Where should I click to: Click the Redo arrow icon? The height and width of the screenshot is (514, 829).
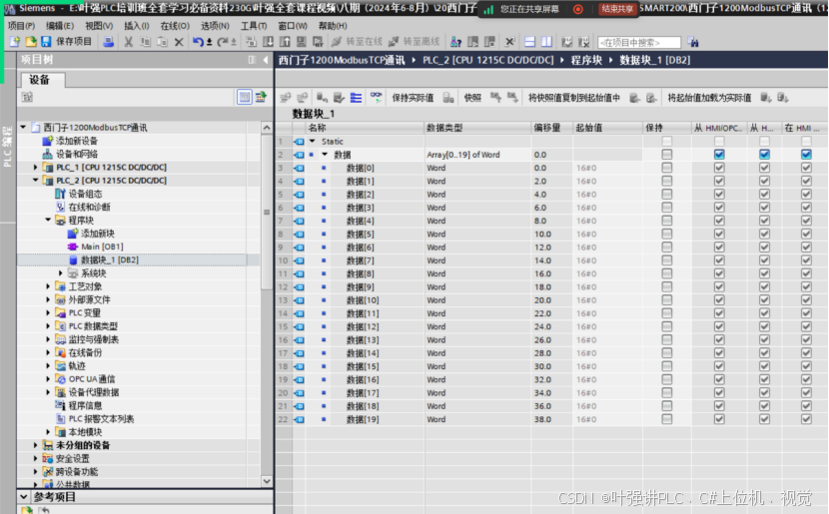tap(222, 42)
